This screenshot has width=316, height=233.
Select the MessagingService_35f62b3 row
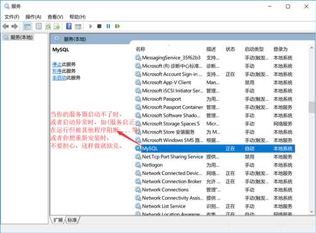(215, 58)
